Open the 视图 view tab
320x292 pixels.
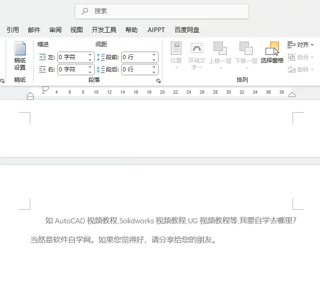pos(77,30)
